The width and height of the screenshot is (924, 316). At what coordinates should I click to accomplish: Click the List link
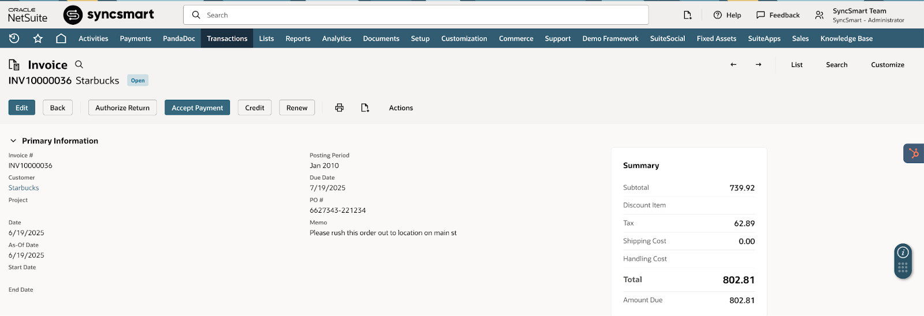coord(797,65)
